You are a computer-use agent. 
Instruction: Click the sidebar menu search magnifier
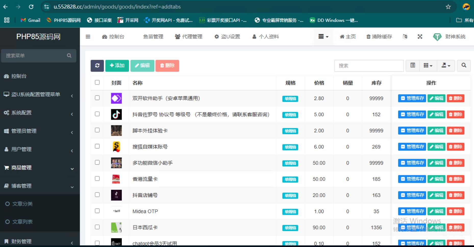(x=69, y=56)
